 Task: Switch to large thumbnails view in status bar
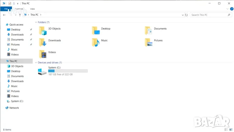pos(231,129)
